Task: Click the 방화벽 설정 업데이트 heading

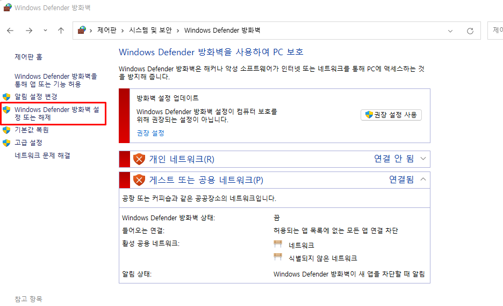Action: tap(168, 98)
